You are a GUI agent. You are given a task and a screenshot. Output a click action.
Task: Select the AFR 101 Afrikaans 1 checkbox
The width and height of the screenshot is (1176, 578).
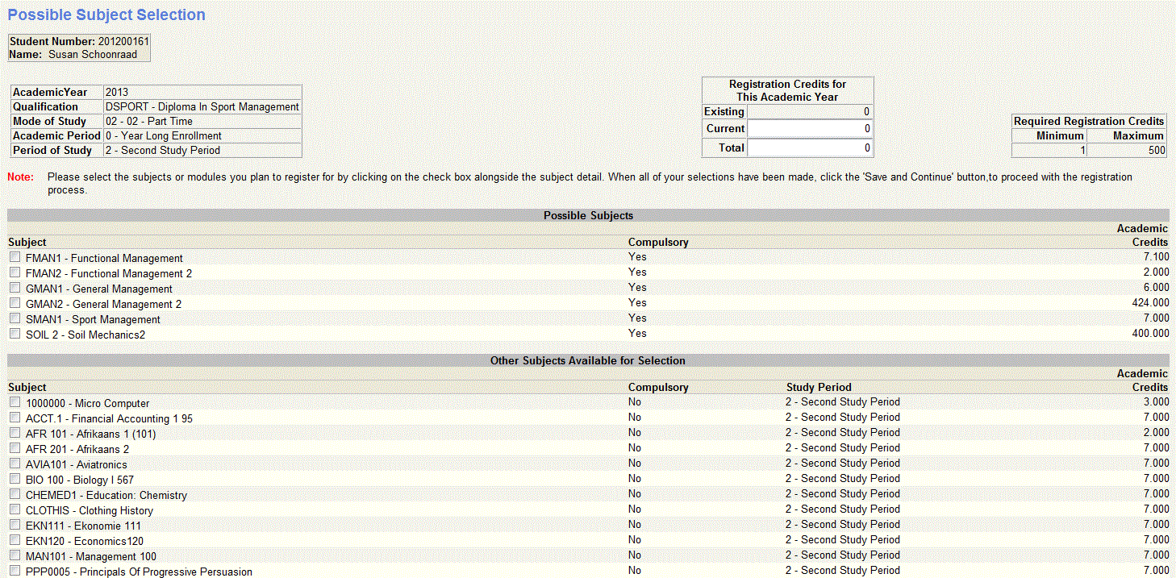15,433
